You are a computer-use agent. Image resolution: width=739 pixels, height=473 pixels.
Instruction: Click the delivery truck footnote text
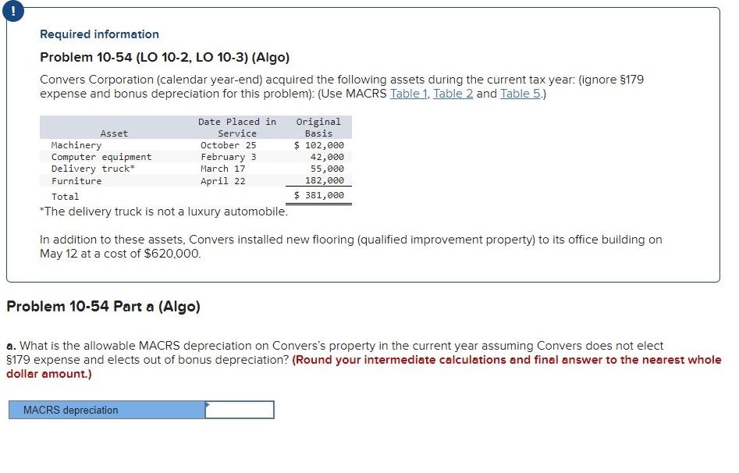click(x=162, y=211)
